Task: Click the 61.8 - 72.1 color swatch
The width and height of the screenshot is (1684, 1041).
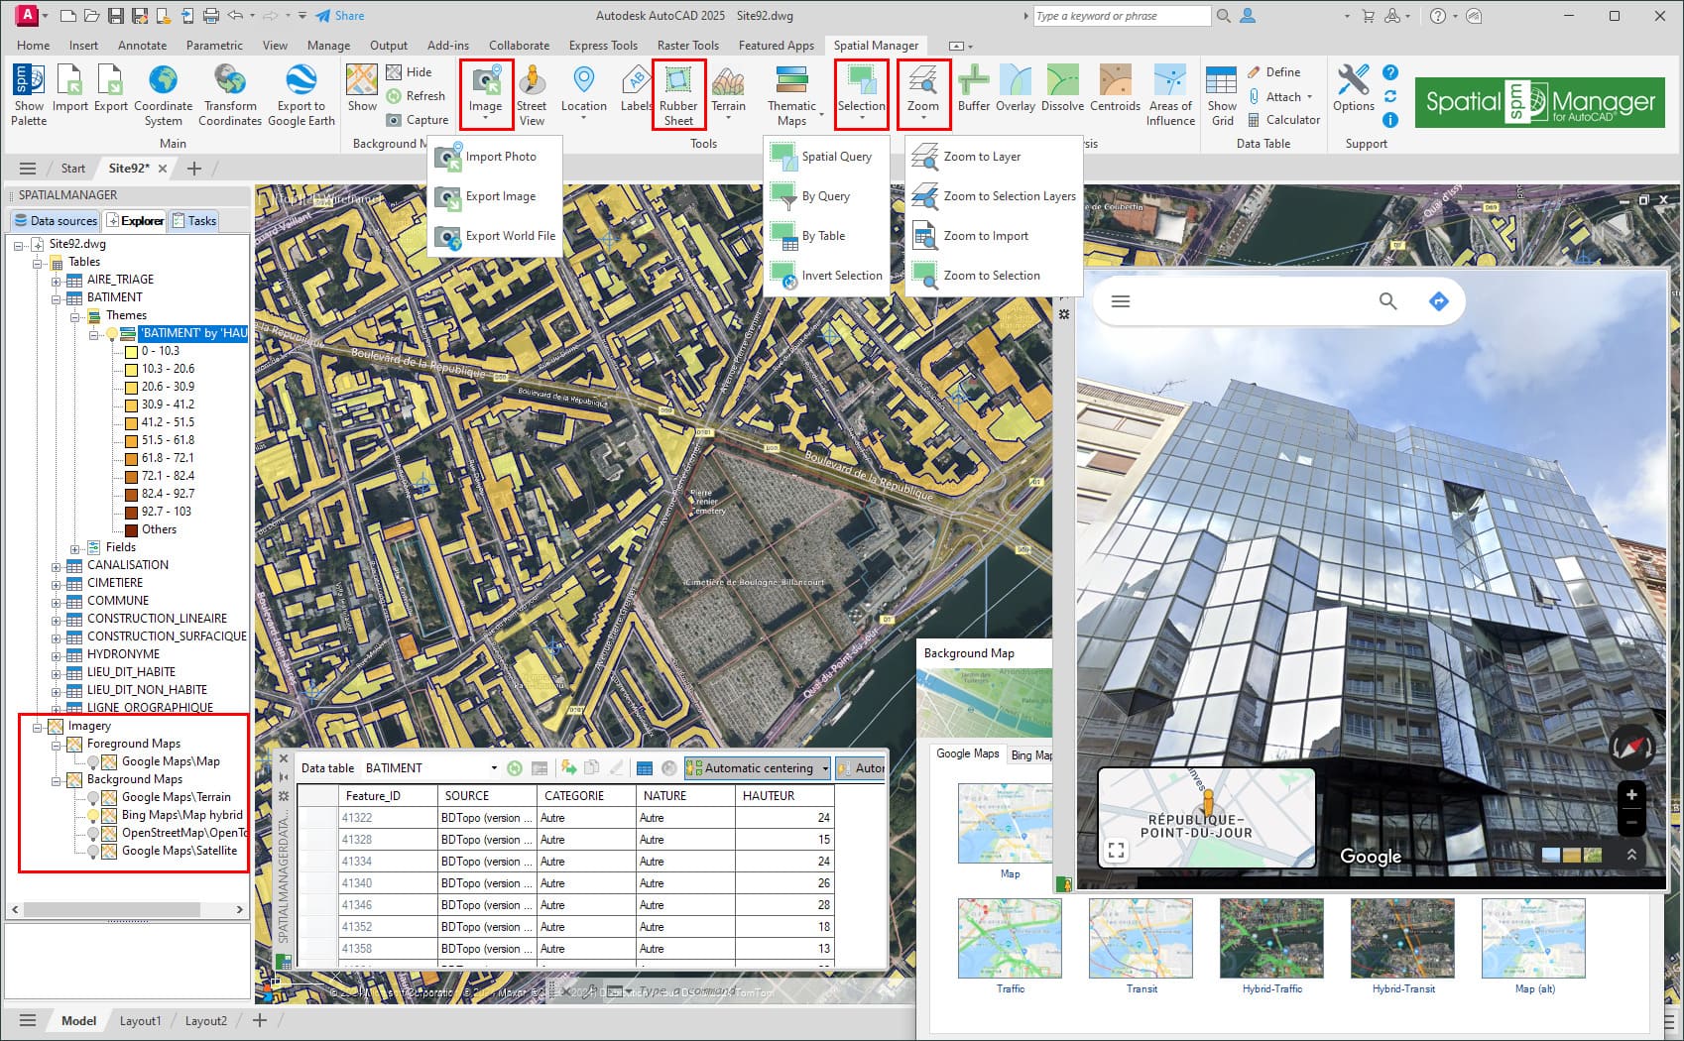Action: click(131, 459)
